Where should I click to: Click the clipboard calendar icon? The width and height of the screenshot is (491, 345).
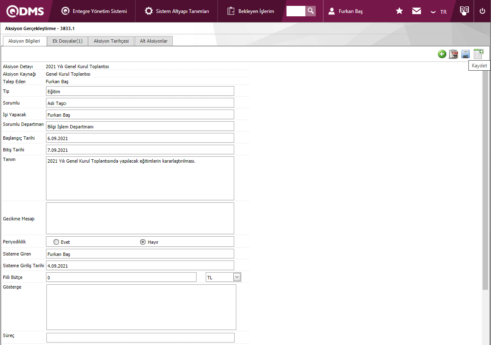[453, 54]
